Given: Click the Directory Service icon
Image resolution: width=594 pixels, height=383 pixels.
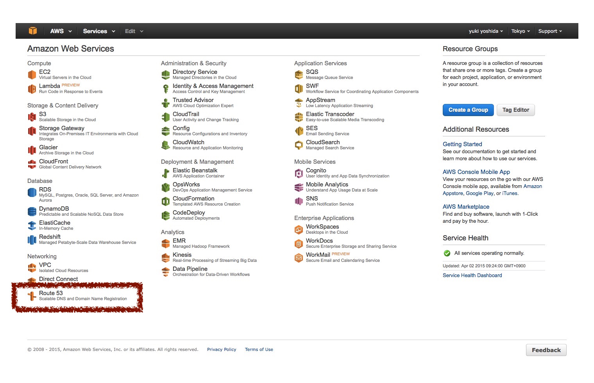Looking at the screenshot, I should [x=166, y=74].
